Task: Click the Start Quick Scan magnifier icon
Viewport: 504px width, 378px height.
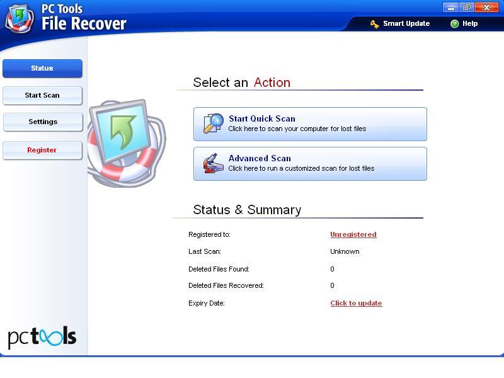Action: pyautogui.click(x=213, y=123)
